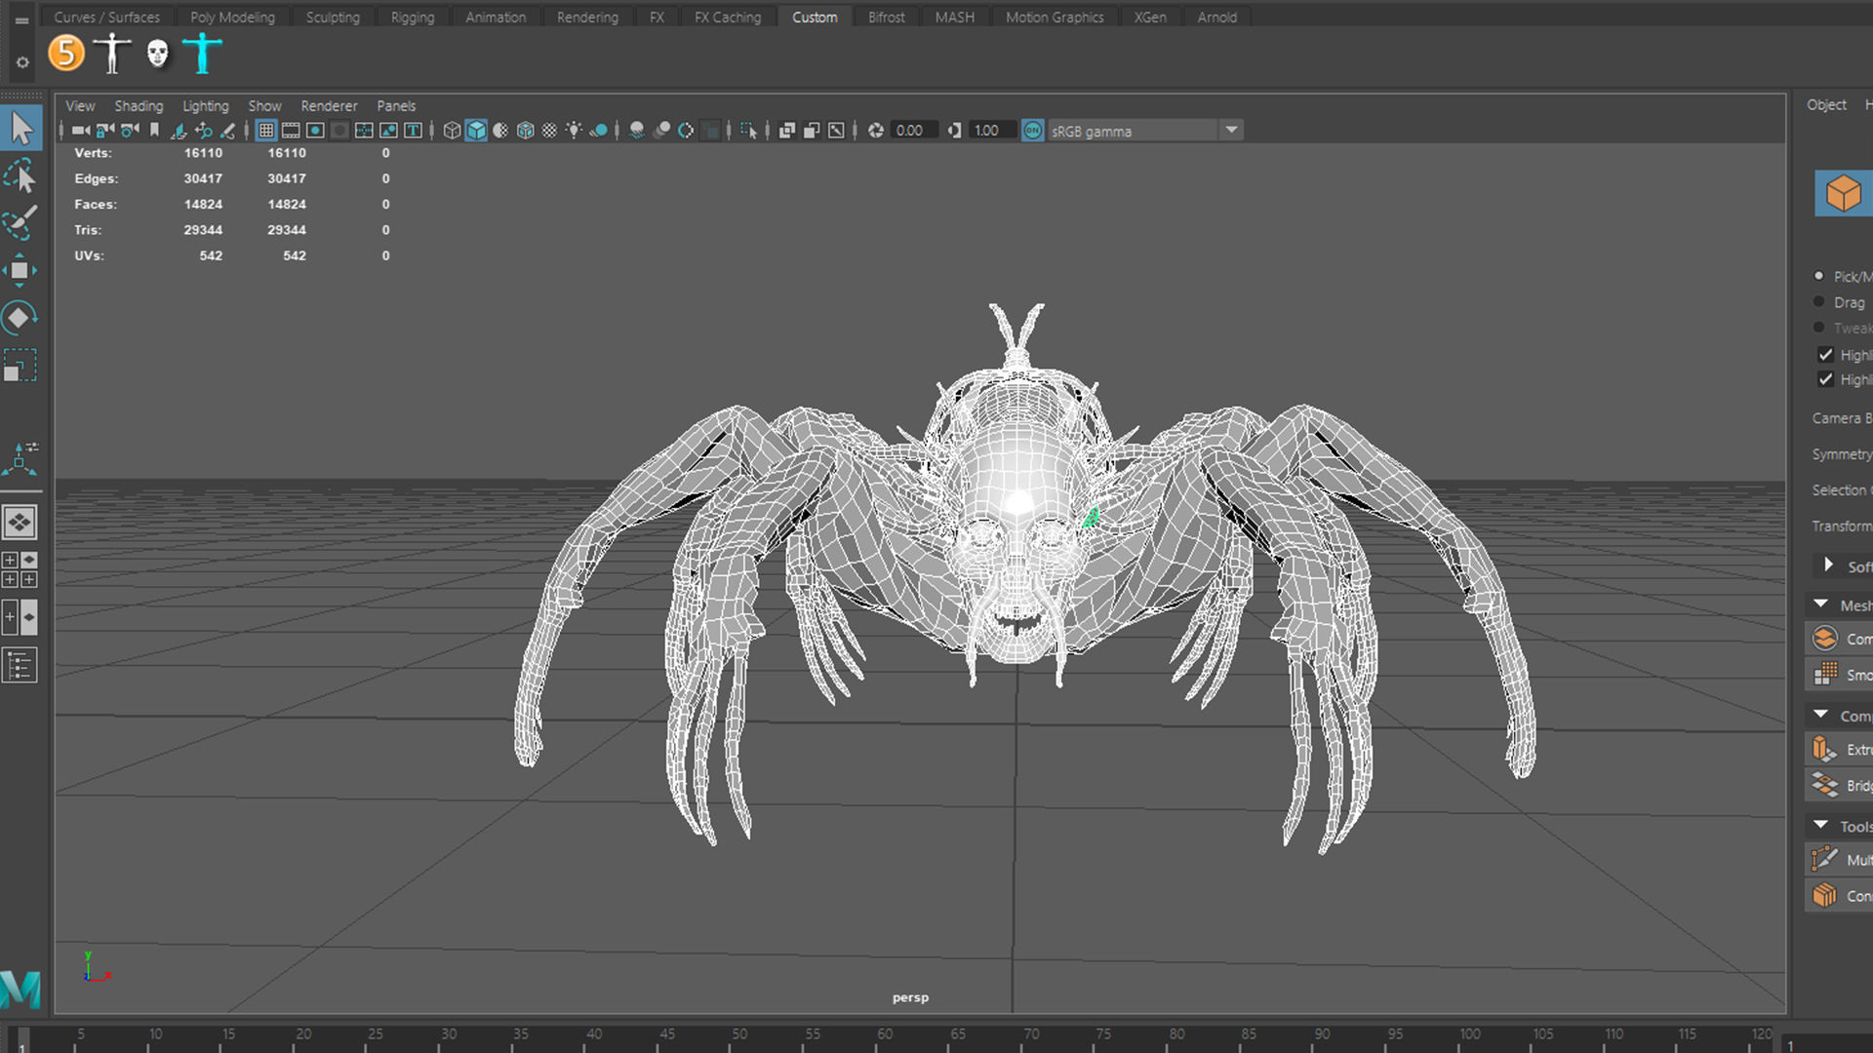Click the Extrude button
Image resolution: width=1873 pixels, height=1053 pixels.
pos(1840,749)
